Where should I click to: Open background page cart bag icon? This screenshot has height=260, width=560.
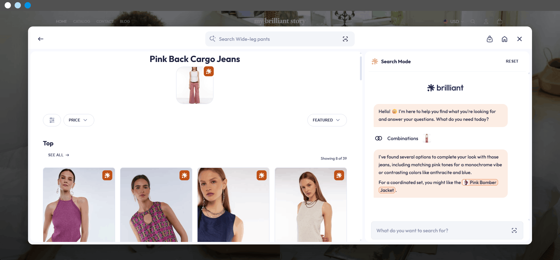coord(500,21)
